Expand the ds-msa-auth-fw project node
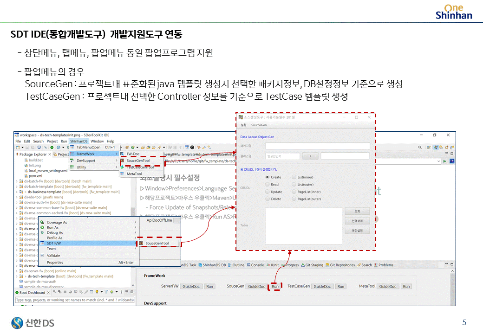Viewport: 483px width, 334px height. [x=17, y=202]
